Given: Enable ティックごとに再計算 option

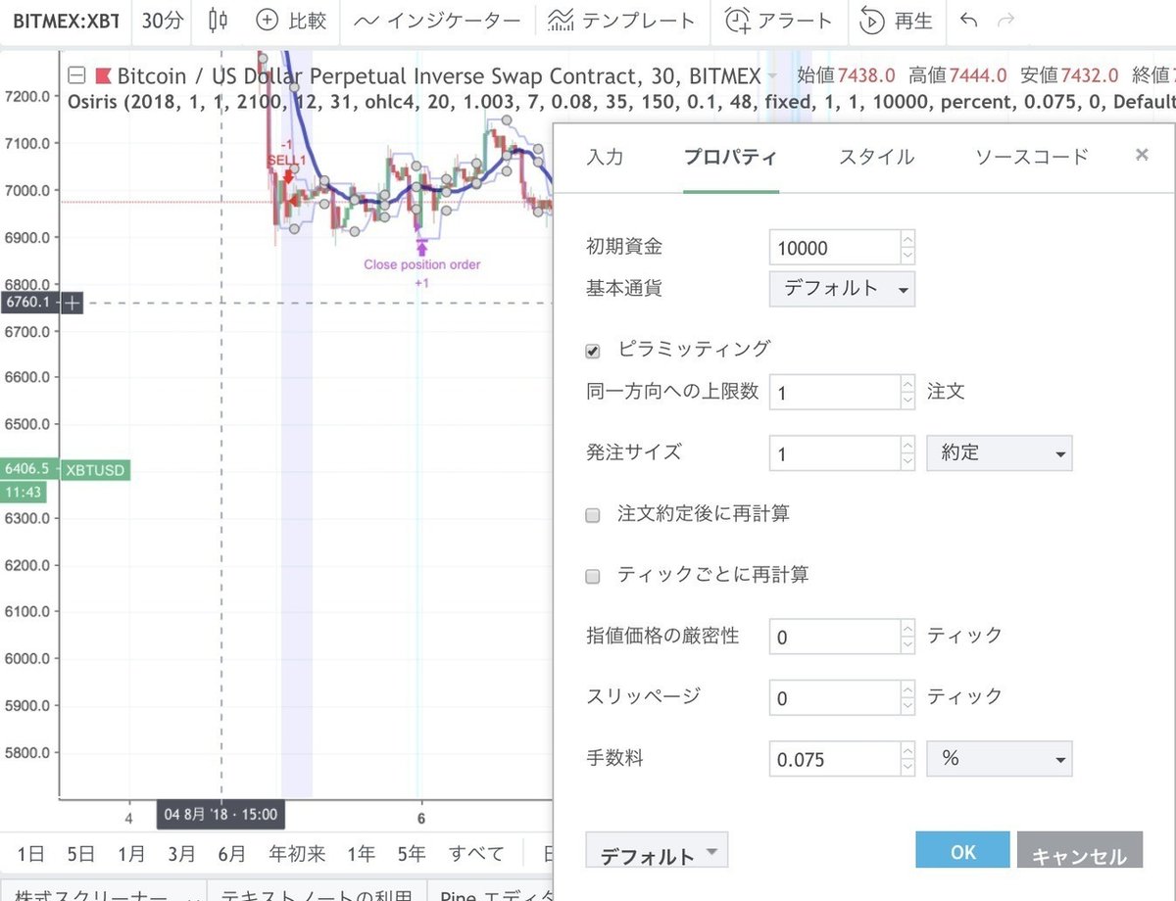Looking at the screenshot, I should pos(592,578).
